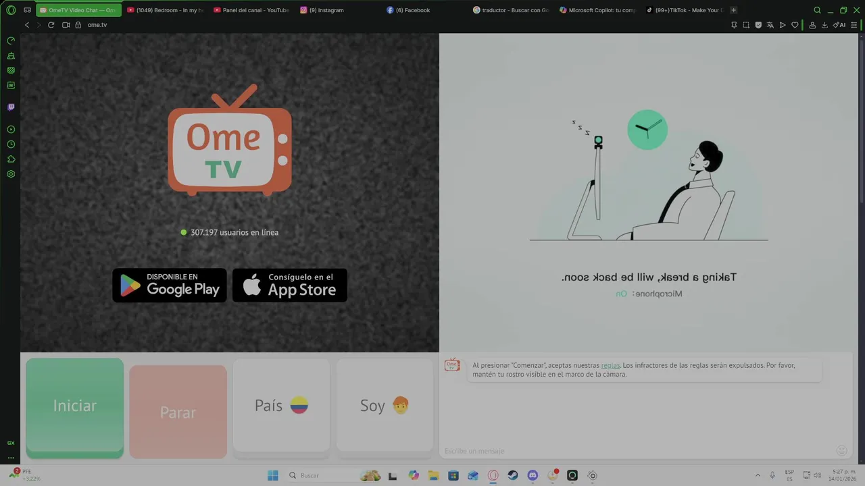Reload the ome.tv page
The width and height of the screenshot is (865, 486).
click(x=51, y=25)
